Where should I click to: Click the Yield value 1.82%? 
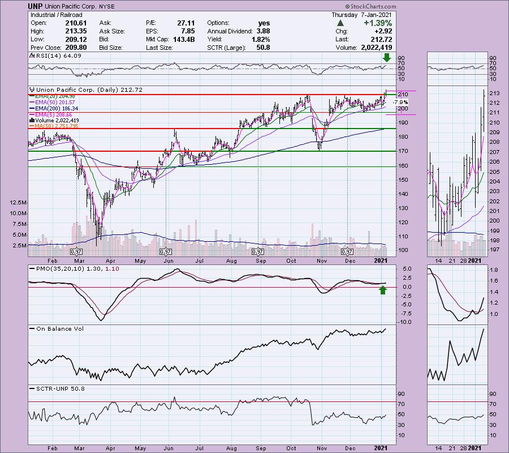click(x=261, y=39)
